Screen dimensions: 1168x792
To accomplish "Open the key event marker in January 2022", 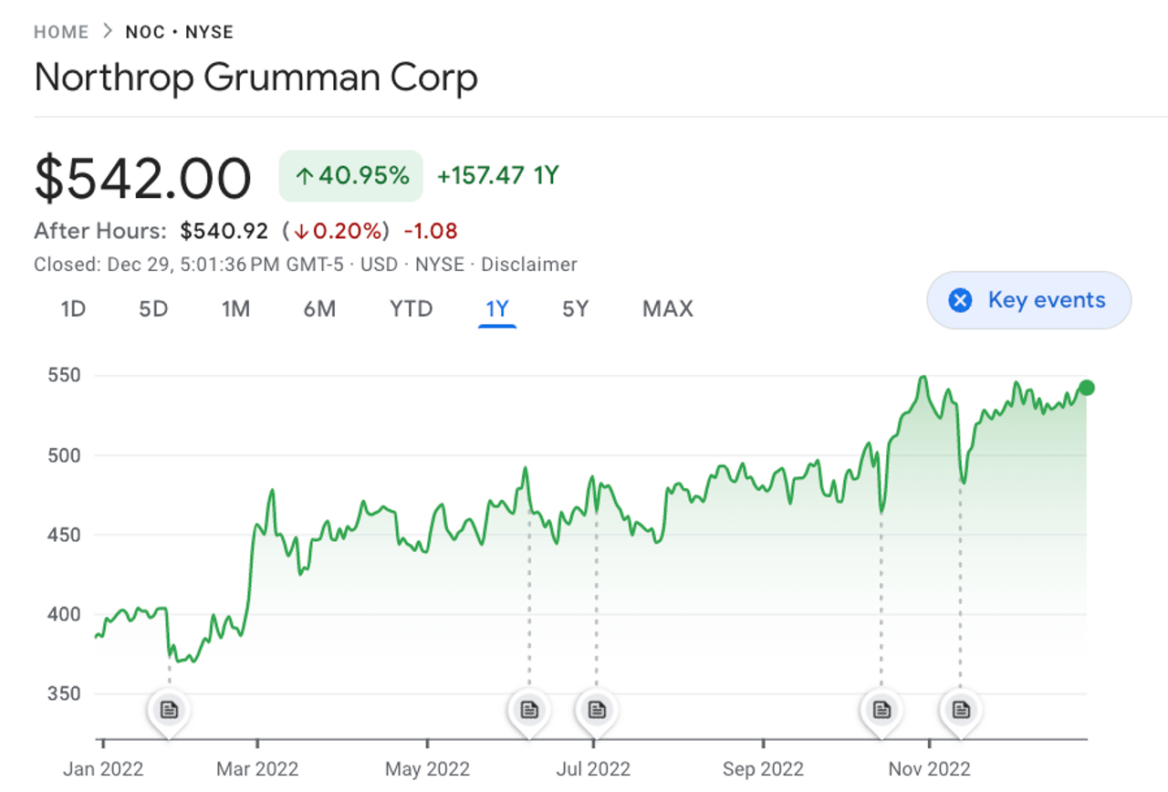I will tap(169, 709).
